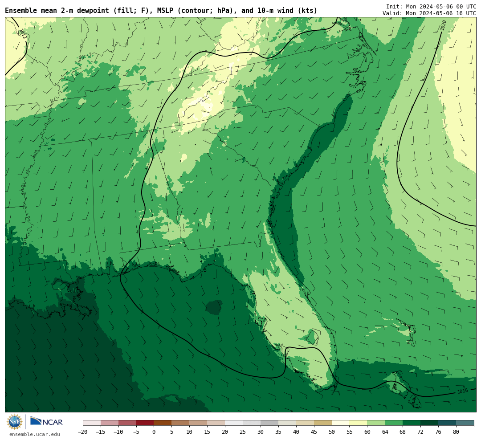Select the Init time text line

tap(431, 6)
